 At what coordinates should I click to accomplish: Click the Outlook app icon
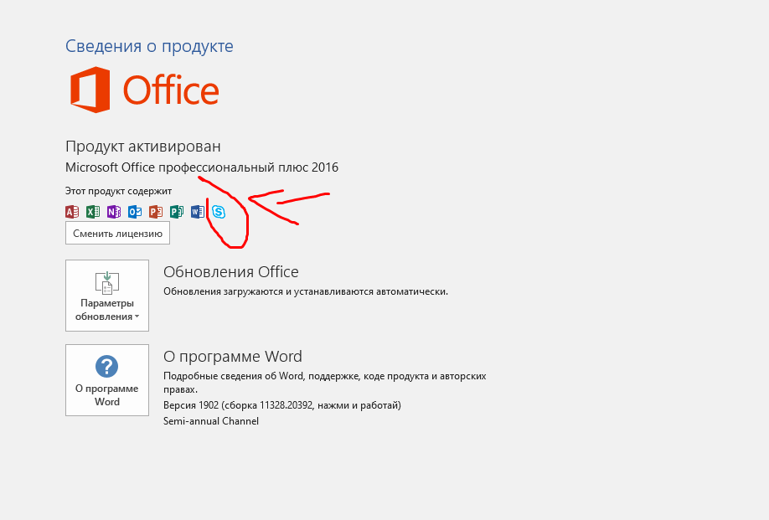click(135, 212)
